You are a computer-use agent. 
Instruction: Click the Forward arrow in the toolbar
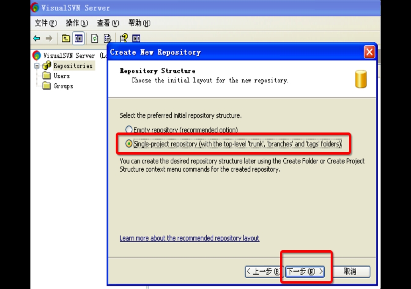click(x=49, y=38)
